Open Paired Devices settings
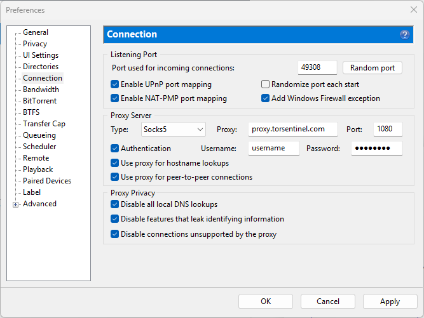This screenshot has width=424, height=318. [47, 181]
